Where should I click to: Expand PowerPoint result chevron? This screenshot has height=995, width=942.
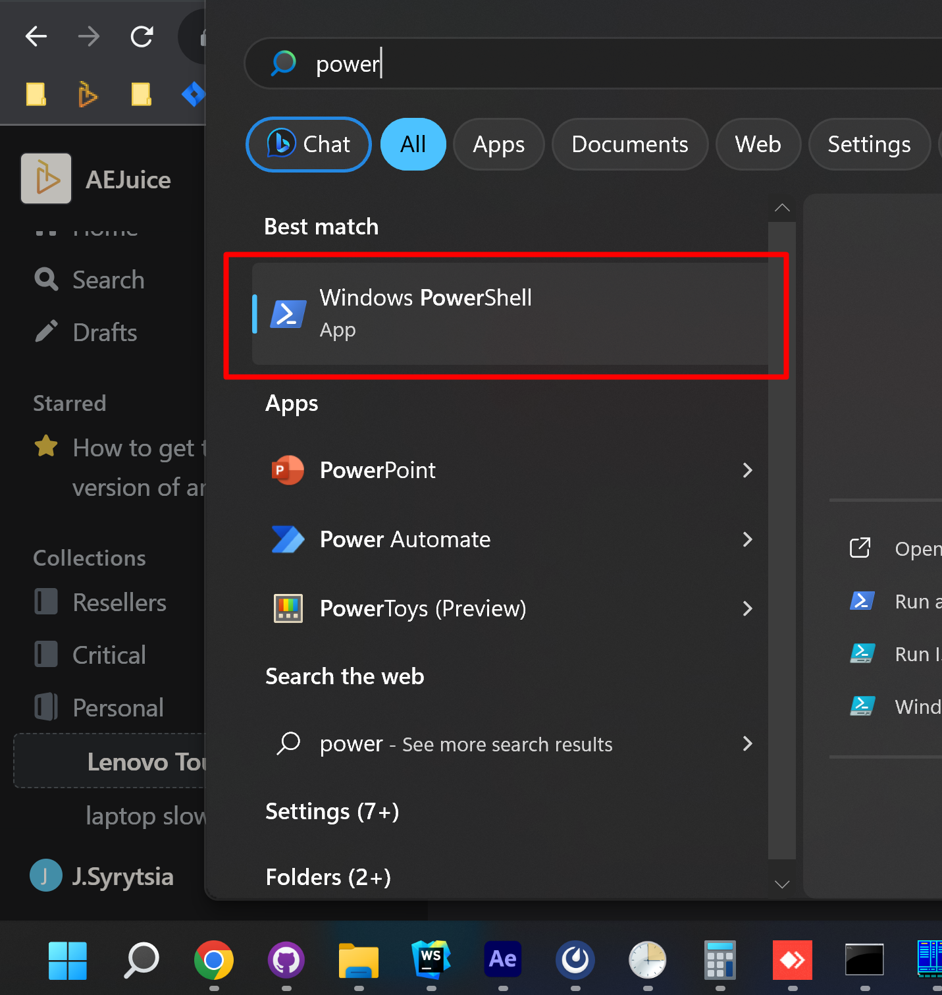click(x=747, y=470)
